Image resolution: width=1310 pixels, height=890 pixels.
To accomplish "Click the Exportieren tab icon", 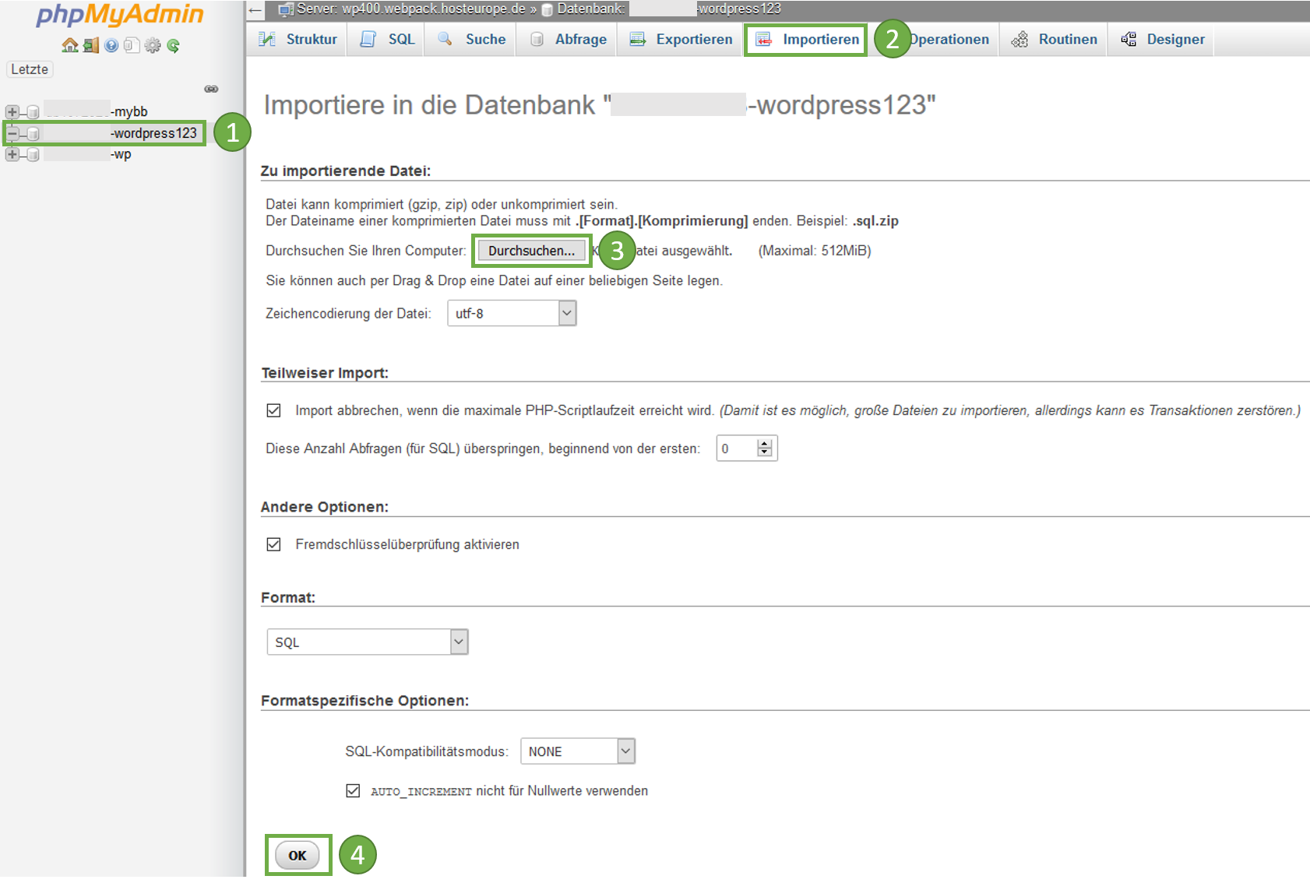I will pyautogui.click(x=638, y=39).
